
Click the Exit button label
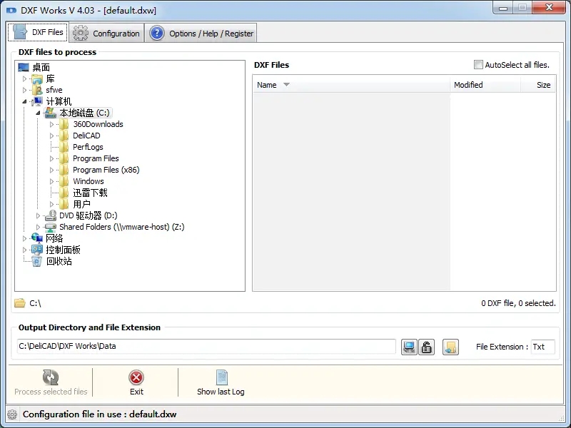tap(136, 392)
